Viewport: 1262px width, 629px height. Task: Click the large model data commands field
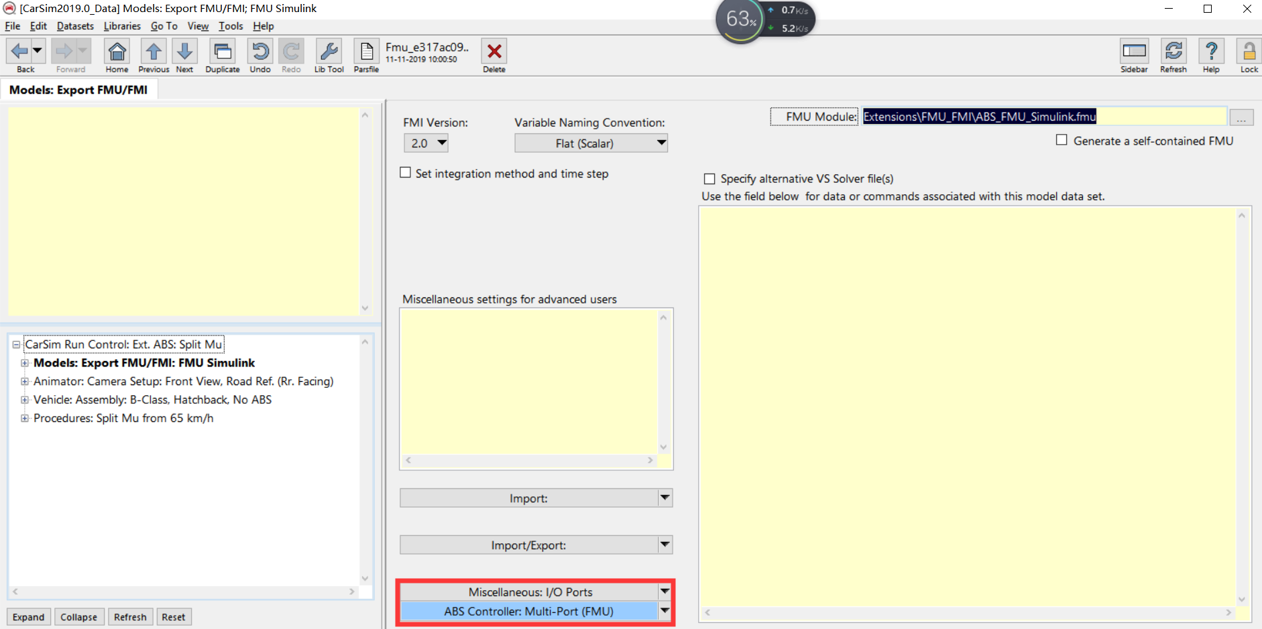click(968, 407)
